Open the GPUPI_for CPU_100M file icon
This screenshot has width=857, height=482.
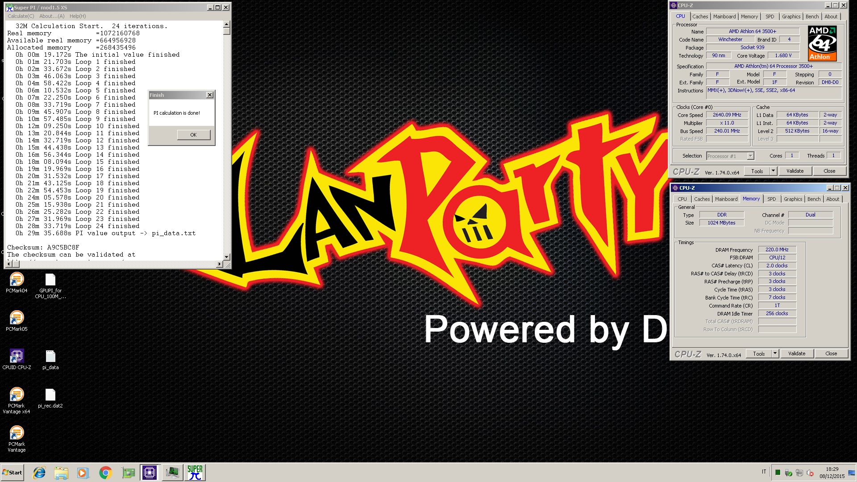(50, 286)
